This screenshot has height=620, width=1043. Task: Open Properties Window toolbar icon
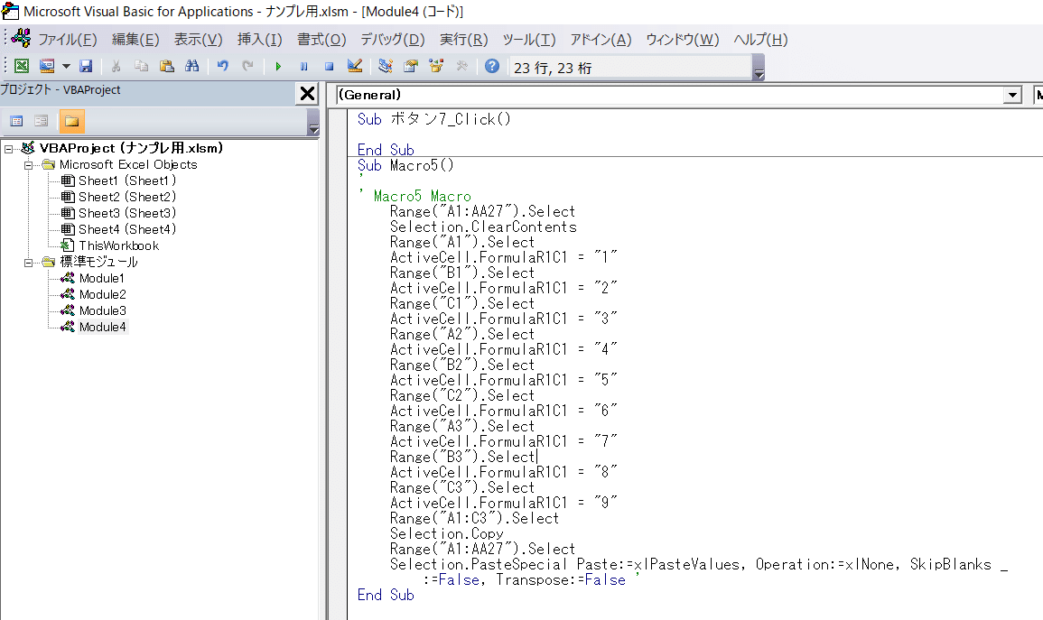(411, 66)
